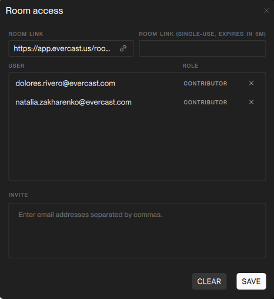The width and height of the screenshot is (274, 299).
Task: Focus the invite email addresses field
Action: pyautogui.click(x=137, y=231)
